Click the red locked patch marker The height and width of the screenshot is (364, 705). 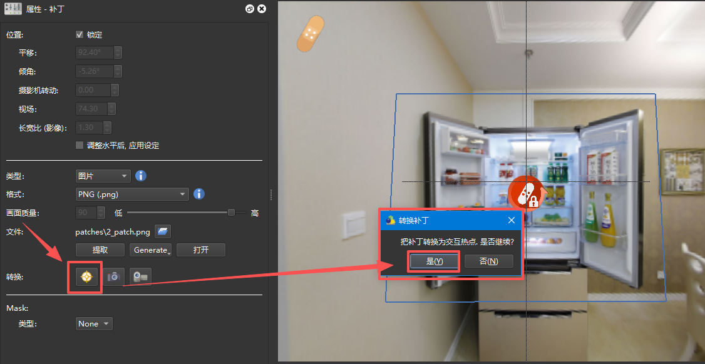point(525,194)
